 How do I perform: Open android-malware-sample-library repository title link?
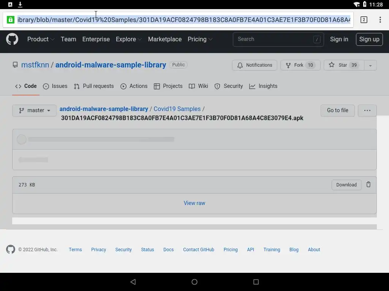coord(111,65)
